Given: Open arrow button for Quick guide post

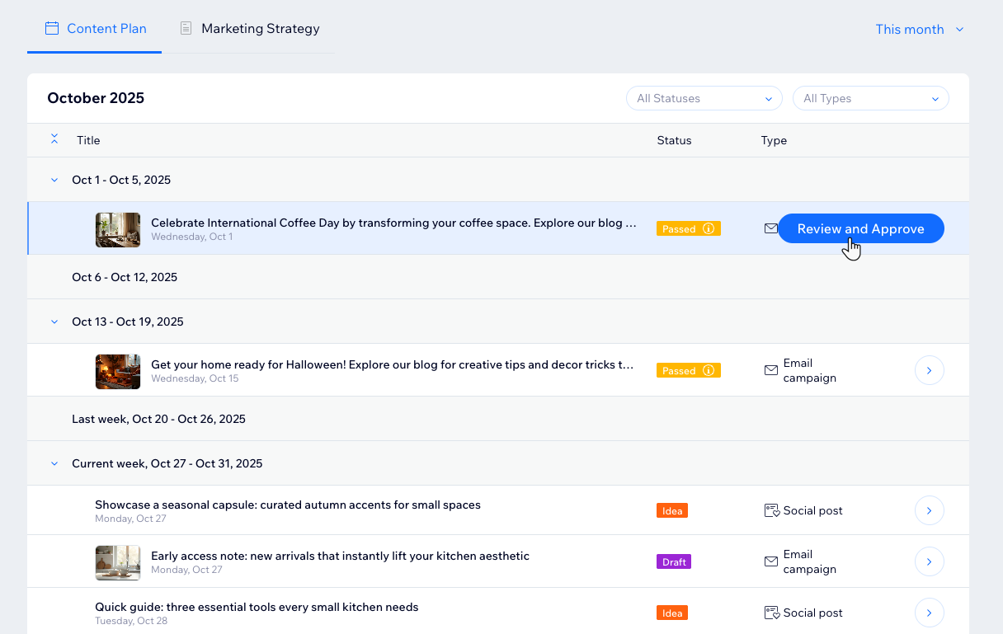Looking at the screenshot, I should click(929, 613).
